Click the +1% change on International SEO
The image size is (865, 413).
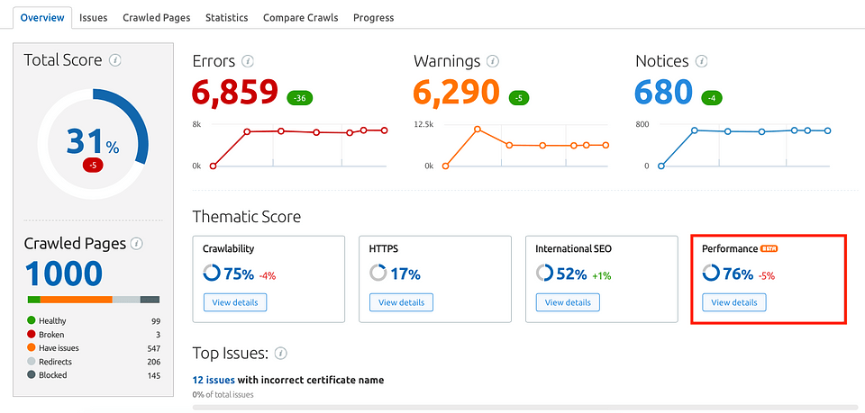tap(602, 276)
